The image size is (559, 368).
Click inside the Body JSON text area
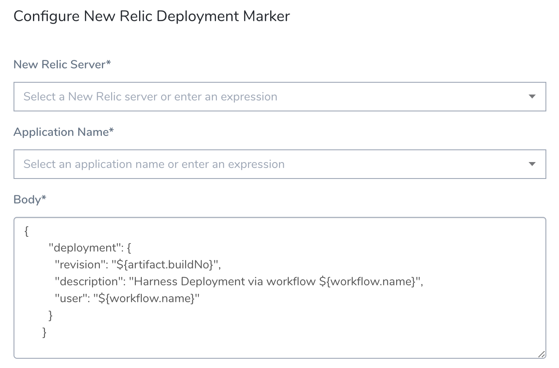[280, 288]
